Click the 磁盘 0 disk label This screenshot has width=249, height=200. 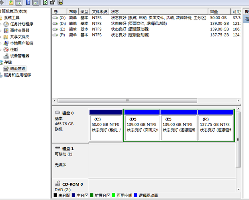67,113
